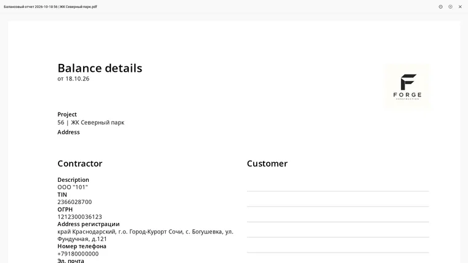Click the 'Эл. почта' label
Image resolution: width=468 pixels, height=263 pixels.
[x=71, y=261]
